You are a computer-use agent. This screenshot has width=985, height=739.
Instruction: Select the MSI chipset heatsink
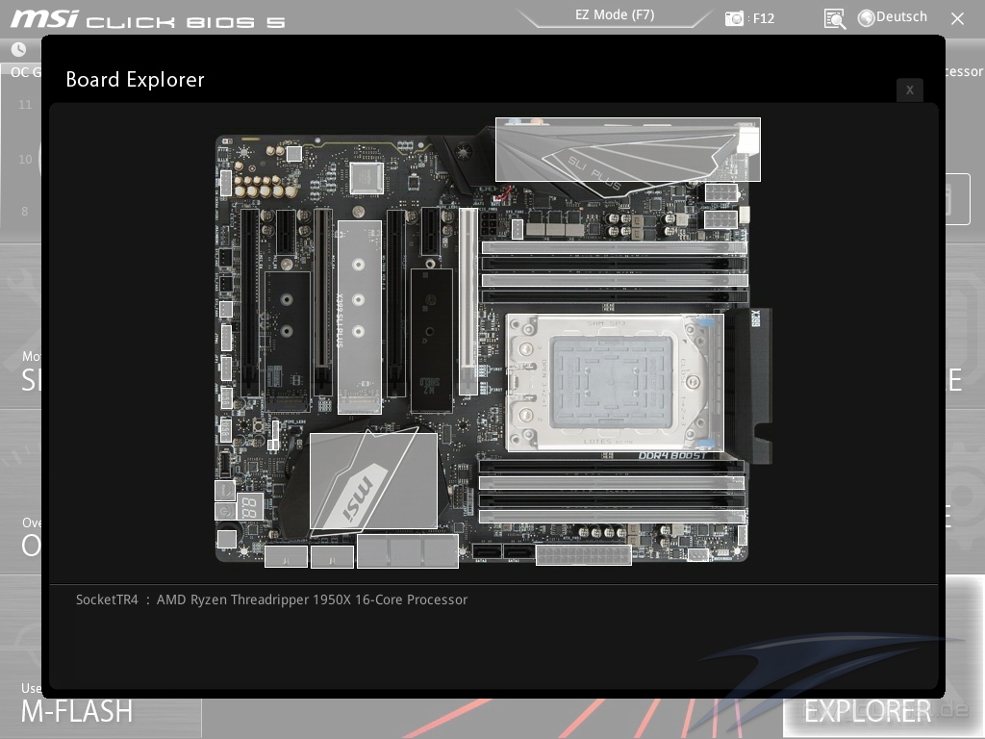coord(372,481)
